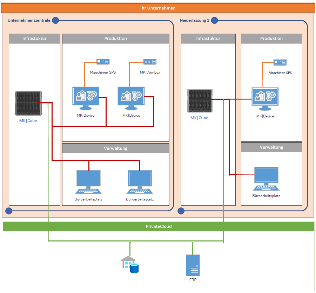Select the Maschinen SPS icon in Niederlassung 1

[280, 62]
